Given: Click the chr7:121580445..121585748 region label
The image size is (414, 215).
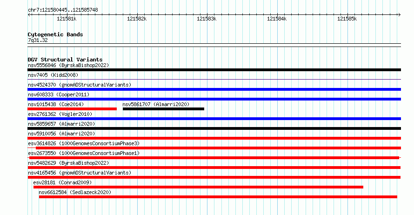Looking at the screenshot, I should pyautogui.click(x=63, y=10).
